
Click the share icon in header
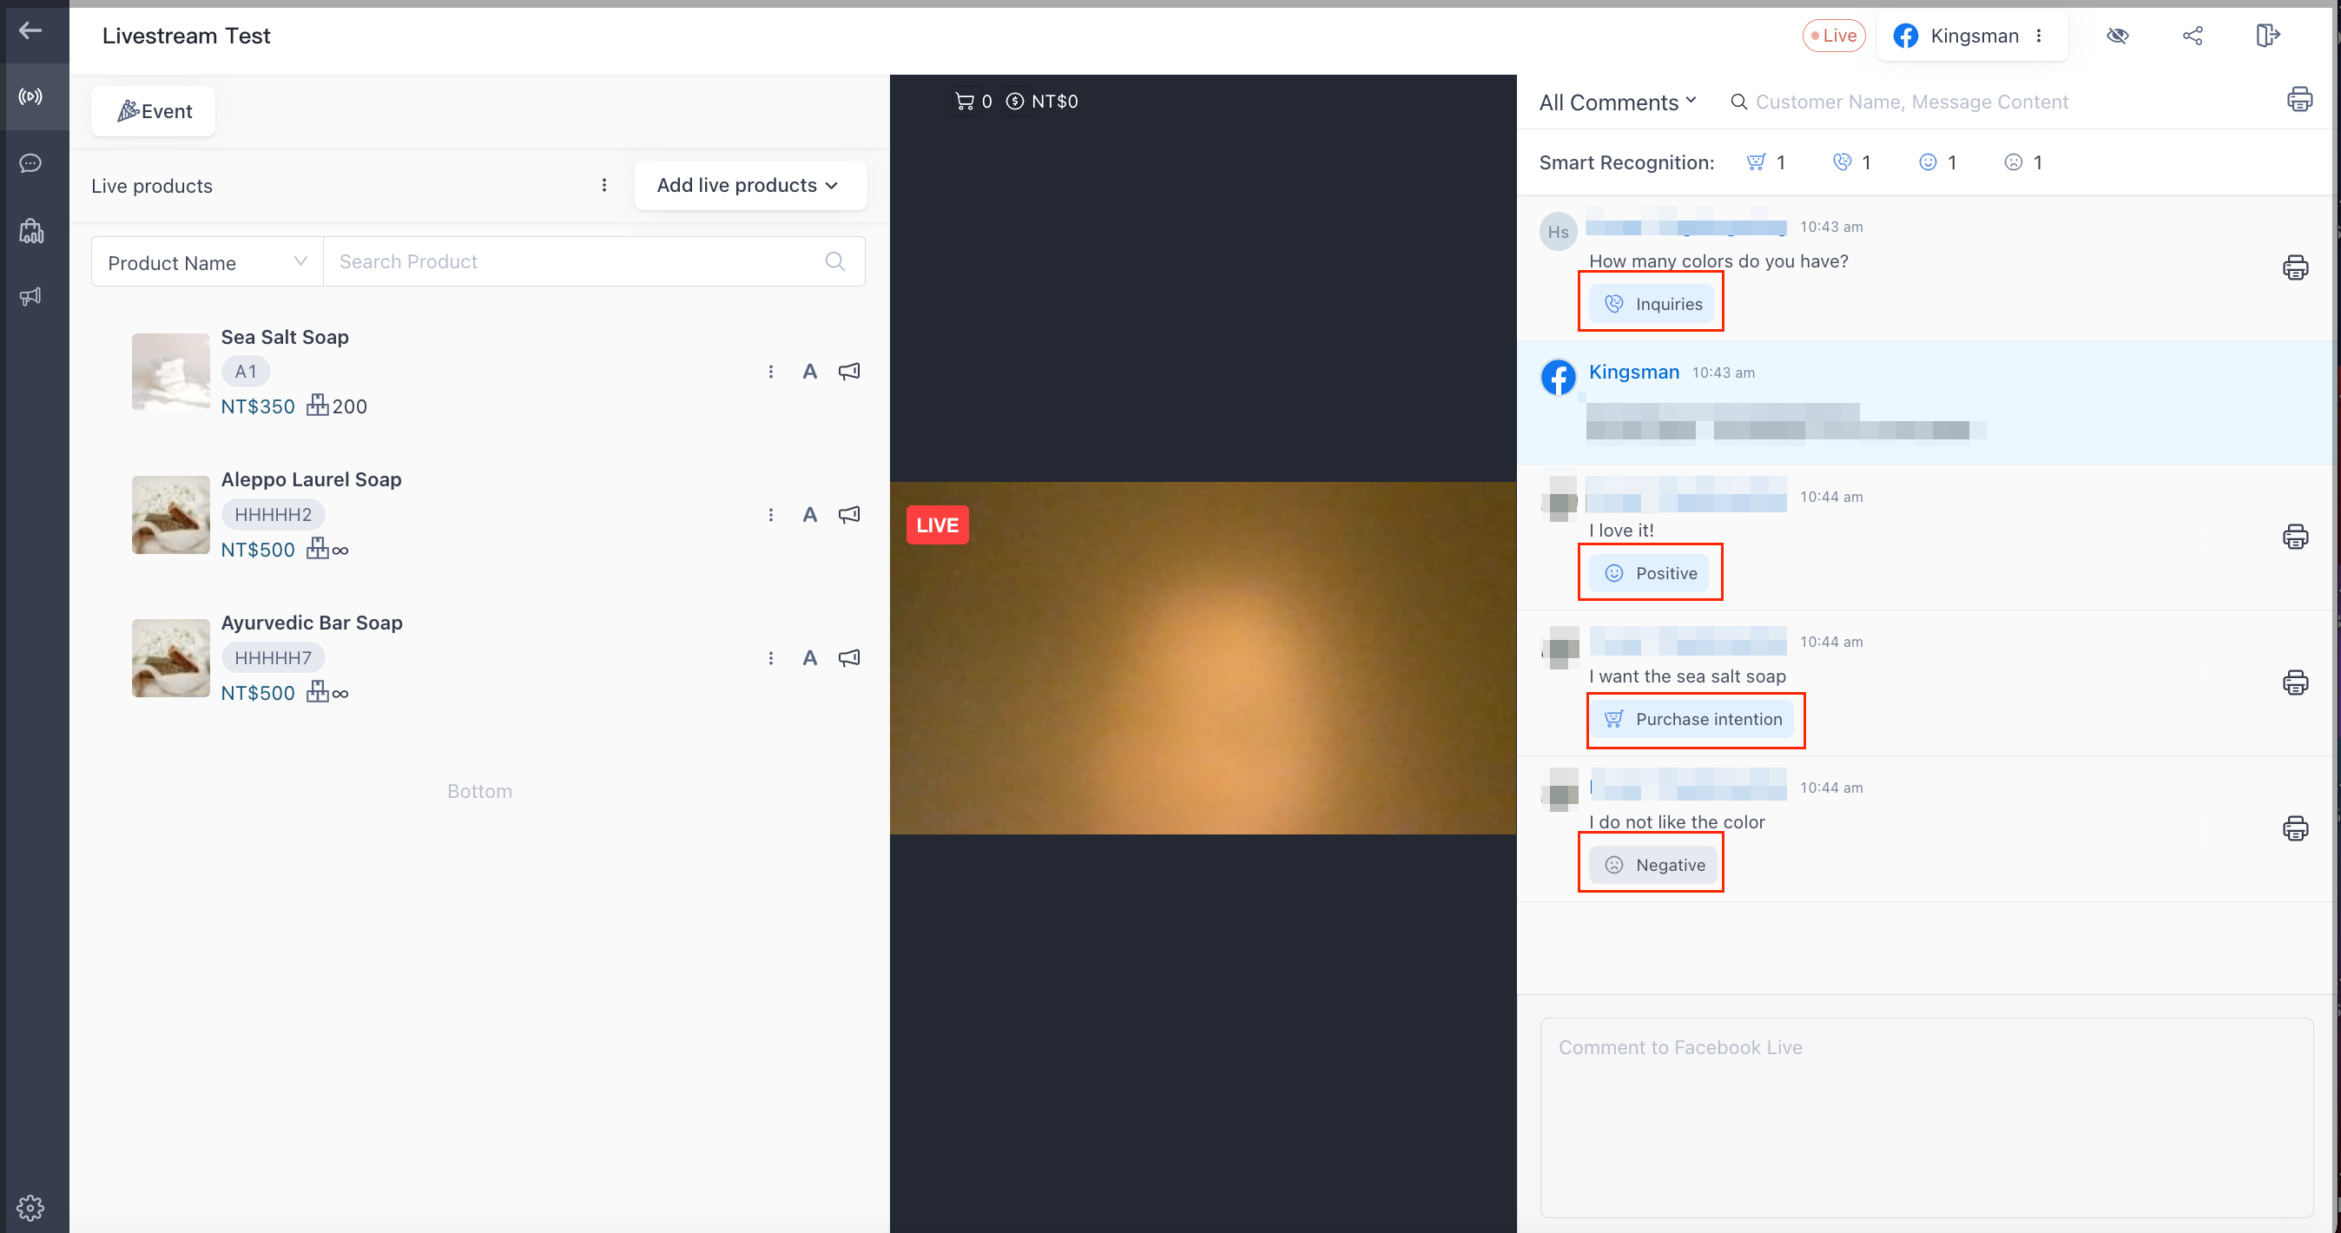[2192, 36]
